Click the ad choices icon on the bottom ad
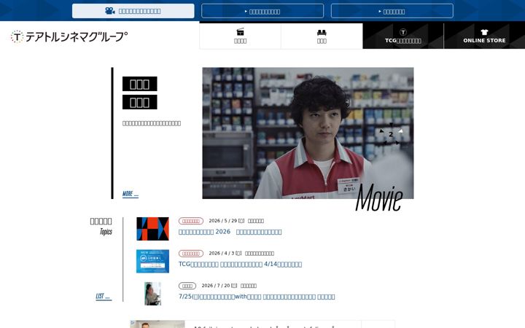This screenshot has height=328, width=525. 133,324
